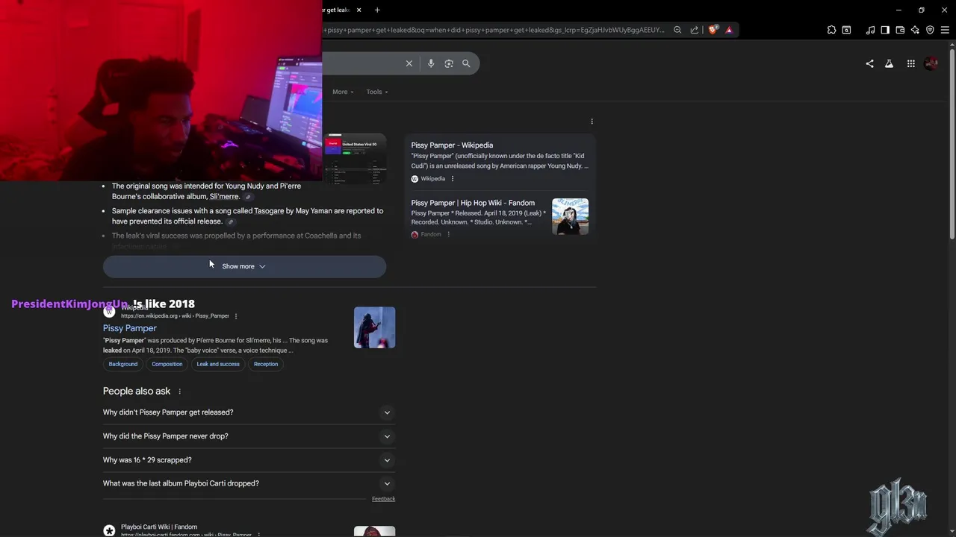Jump to the Leak and success chip
The image size is (956, 537).
pyautogui.click(x=218, y=364)
